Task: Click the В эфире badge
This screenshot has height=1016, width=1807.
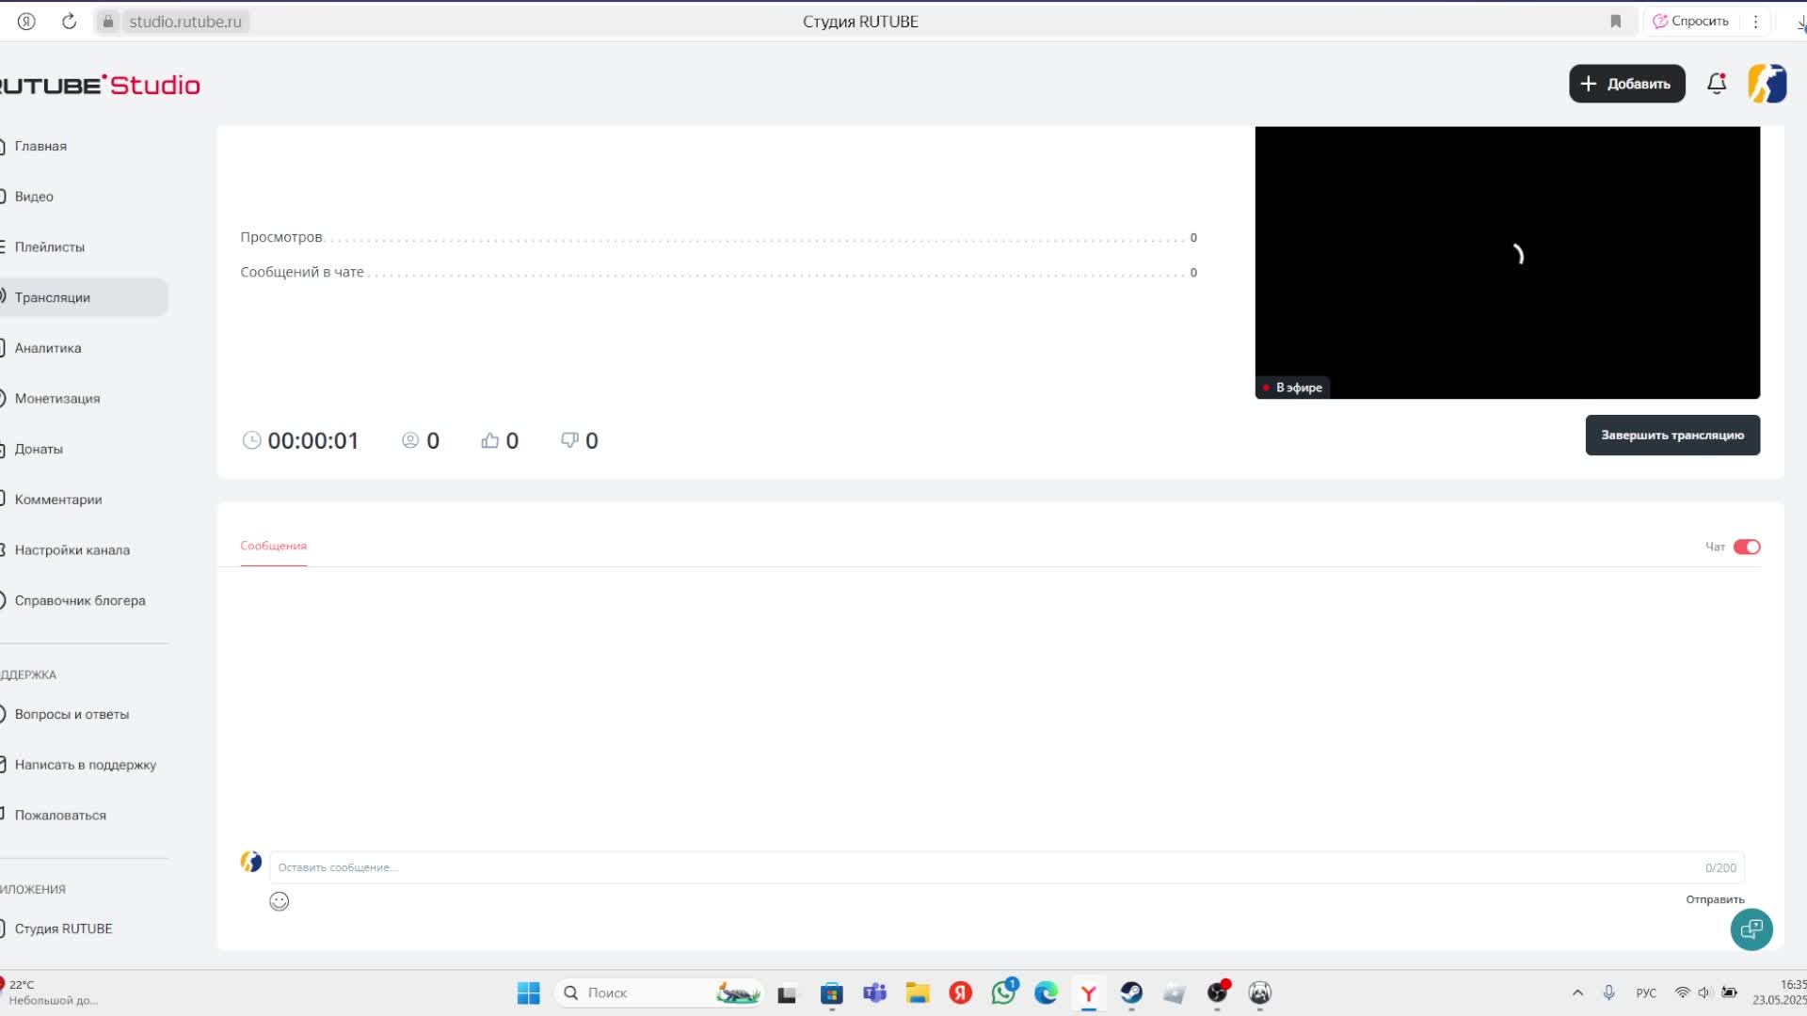Action: (1293, 388)
